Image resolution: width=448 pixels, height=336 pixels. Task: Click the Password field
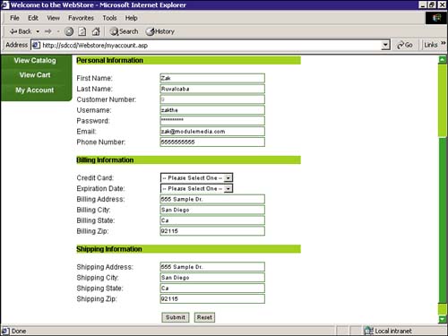pyautogui.click(x=212, y=121)
